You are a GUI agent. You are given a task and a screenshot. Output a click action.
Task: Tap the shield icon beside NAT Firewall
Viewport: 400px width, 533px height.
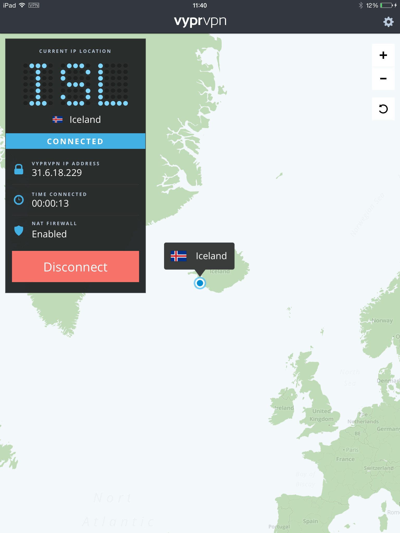tap(19, 231)
